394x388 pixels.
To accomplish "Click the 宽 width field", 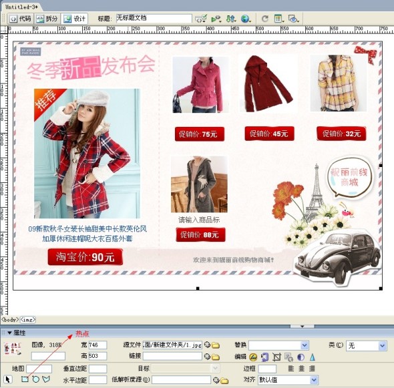I will (97, 345).
